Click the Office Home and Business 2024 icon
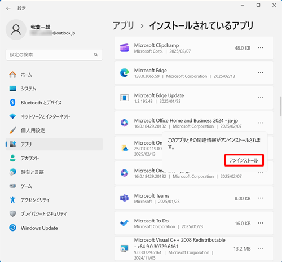The height and width of the screenshot is (262, 282). tap(125, 123)
